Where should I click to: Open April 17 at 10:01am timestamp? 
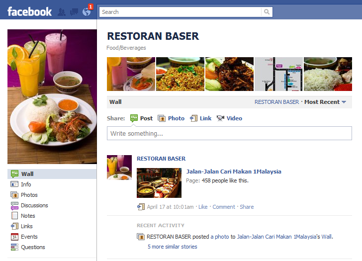click(171, 207)
